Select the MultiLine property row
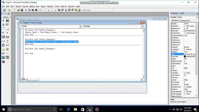Screen dimensions: 199x112 pos(183,89)
